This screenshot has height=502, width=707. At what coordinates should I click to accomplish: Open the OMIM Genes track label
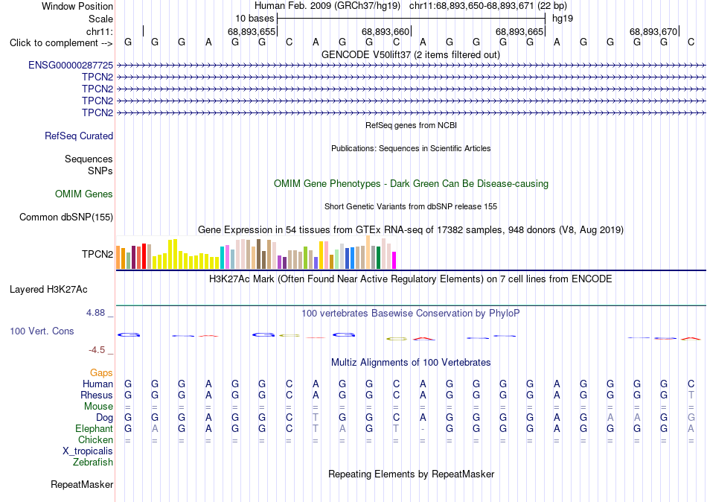(x=84, y=194)
